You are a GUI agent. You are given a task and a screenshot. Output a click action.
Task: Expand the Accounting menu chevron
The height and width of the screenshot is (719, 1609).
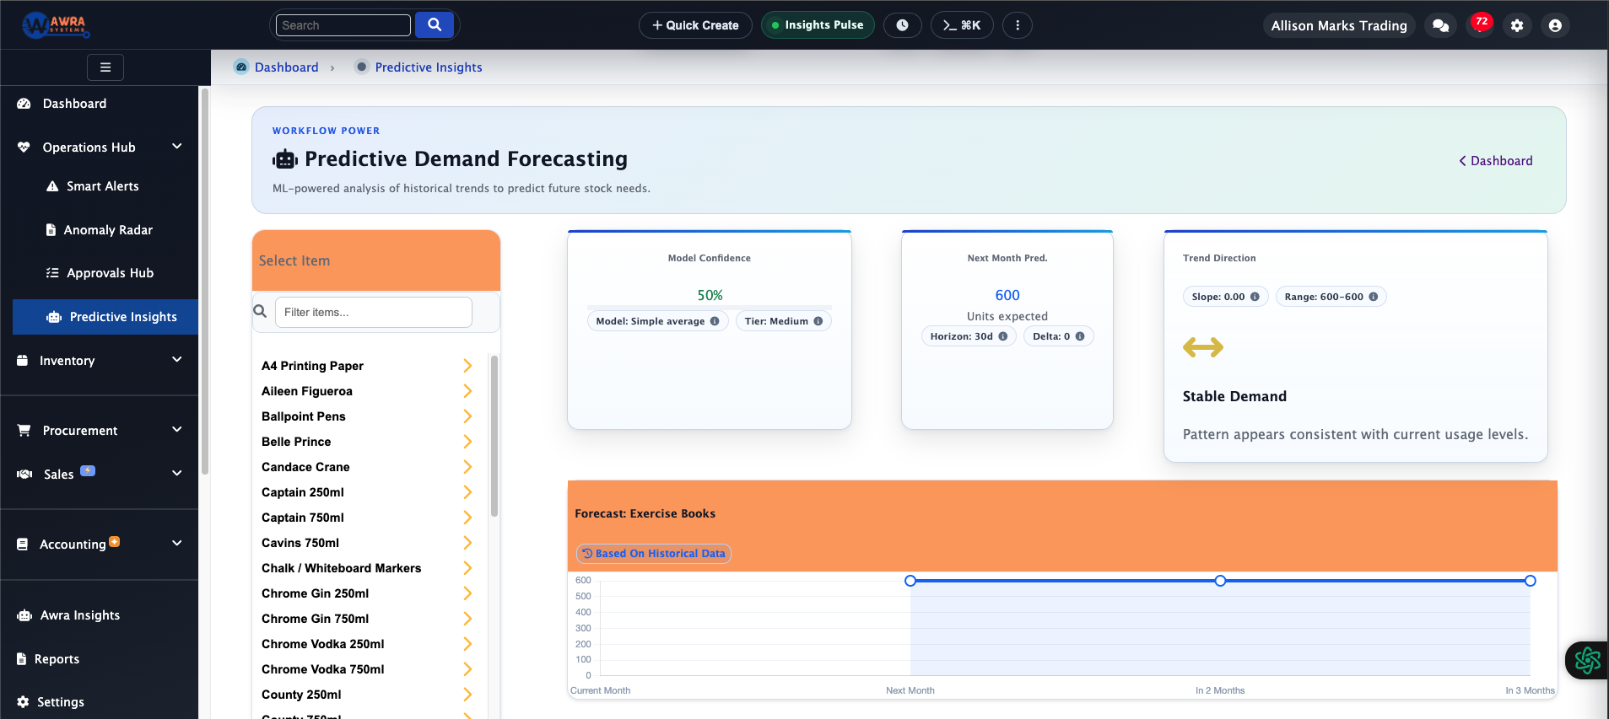[177, 544]
